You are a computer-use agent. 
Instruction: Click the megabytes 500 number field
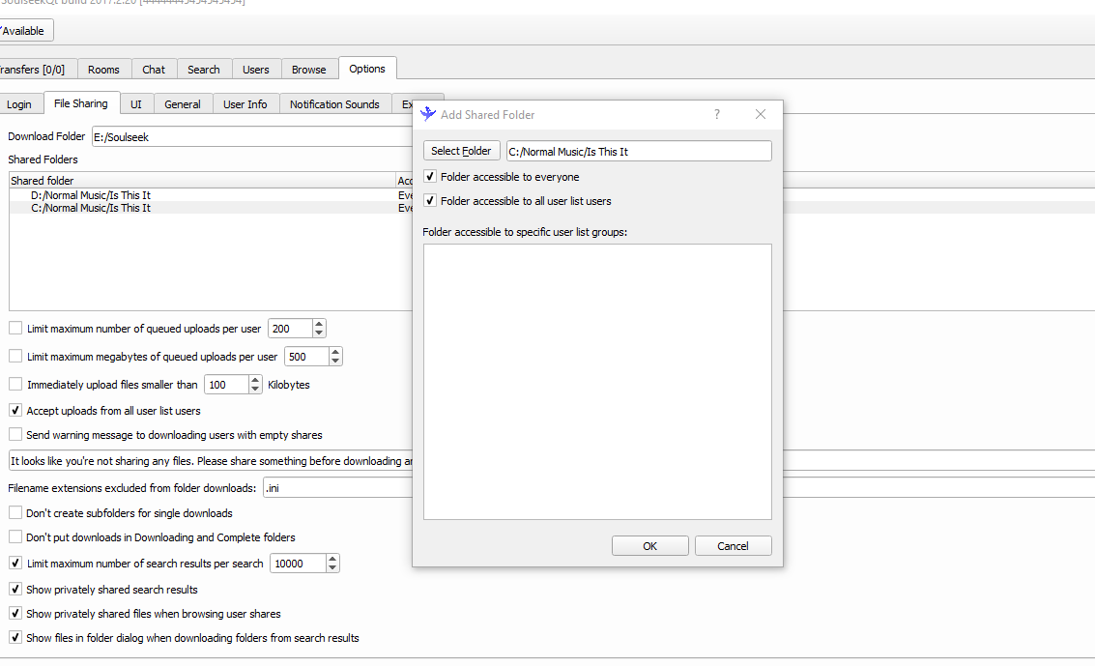[306, 357]
